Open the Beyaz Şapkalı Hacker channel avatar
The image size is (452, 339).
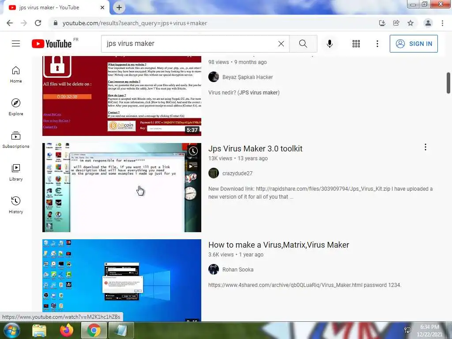[x=214, y=77]
